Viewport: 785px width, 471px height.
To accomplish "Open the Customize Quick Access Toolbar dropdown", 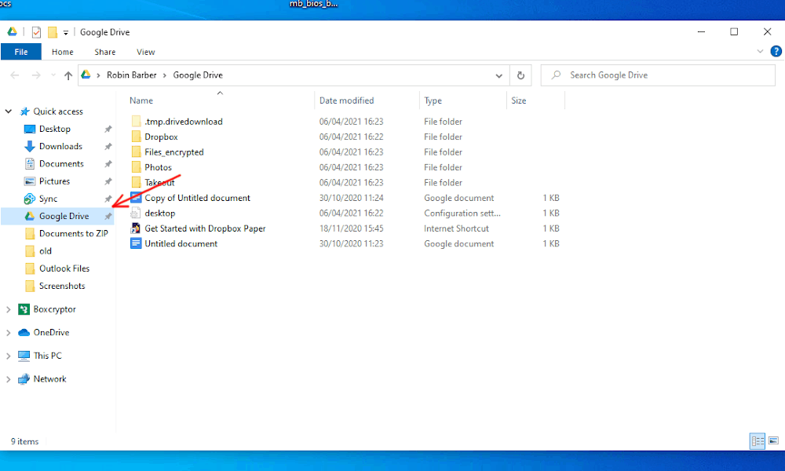I will tap(66, 32).
